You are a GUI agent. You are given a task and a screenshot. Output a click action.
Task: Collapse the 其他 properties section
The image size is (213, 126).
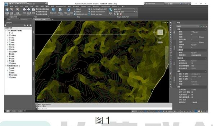[x=205, y=87]
